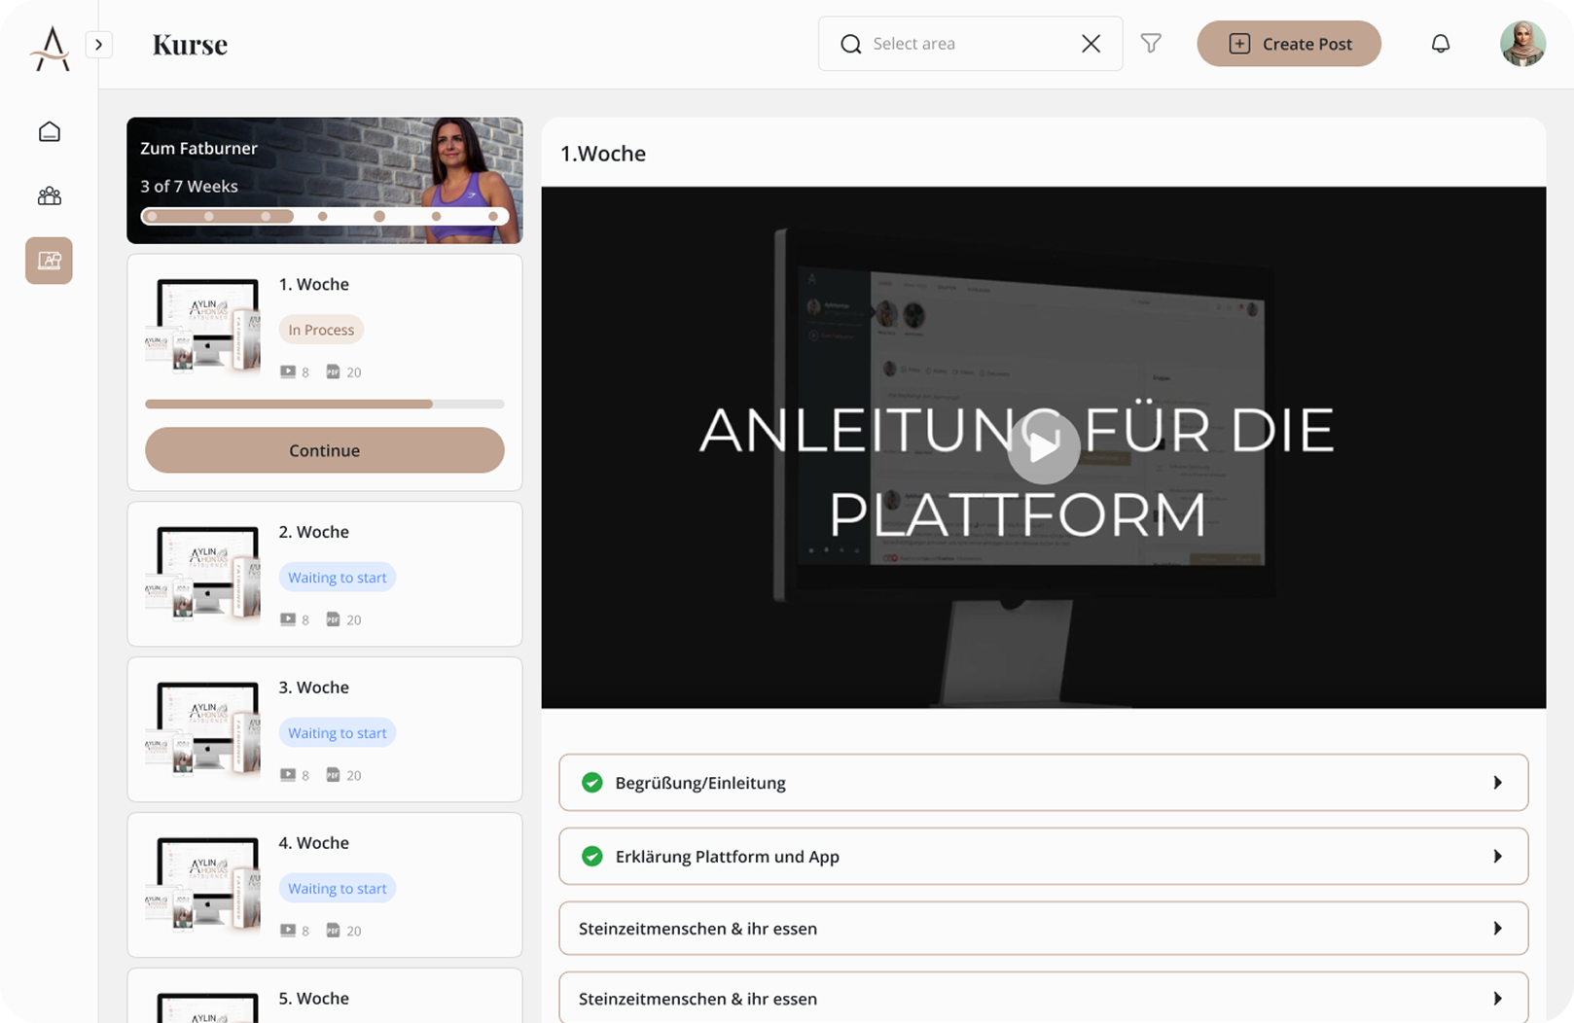Click the video count icon in 2. Woche
The height and width of the screenshot is (1023, 1574).
[288, 619]
